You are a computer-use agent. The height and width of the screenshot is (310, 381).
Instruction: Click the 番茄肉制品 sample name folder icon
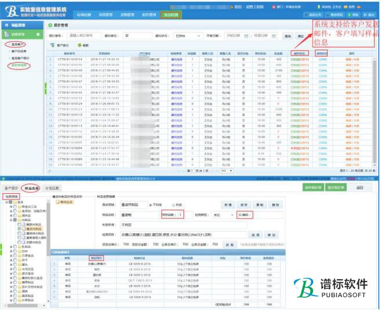(56, 202)
